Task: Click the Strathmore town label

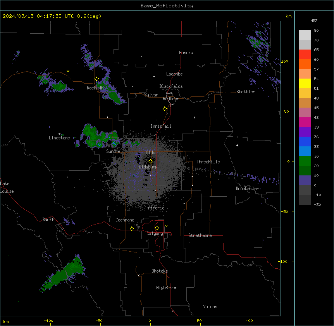Action: 200,235
